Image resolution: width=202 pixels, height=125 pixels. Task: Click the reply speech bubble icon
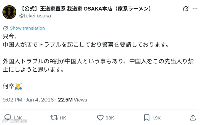(x=8, y=118)
